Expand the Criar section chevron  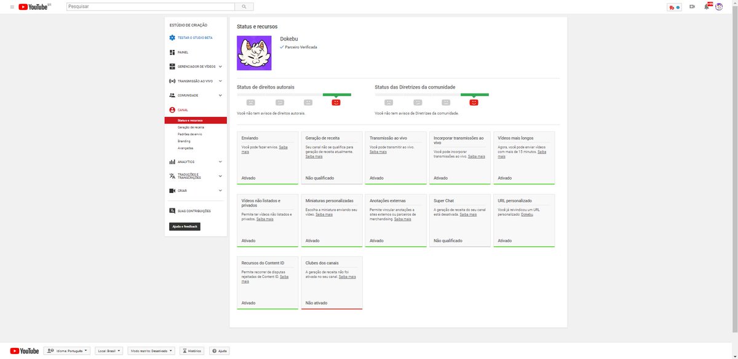pos(220,191)
